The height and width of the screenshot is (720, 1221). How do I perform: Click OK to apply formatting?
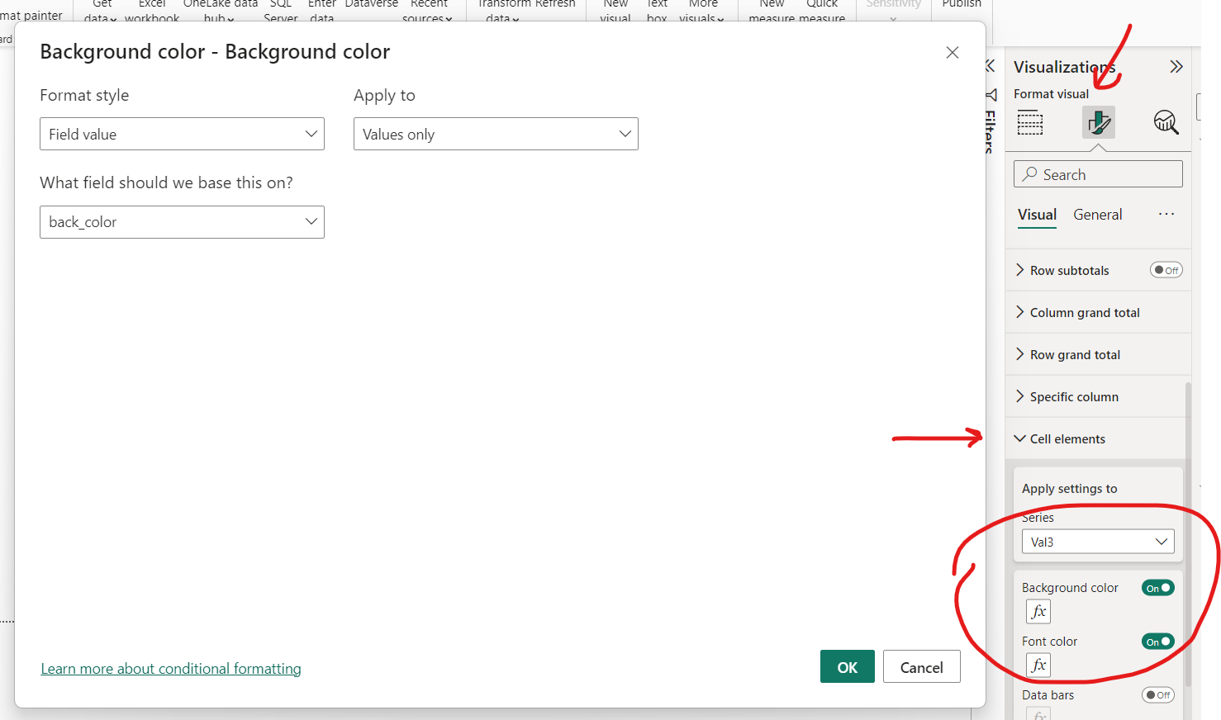[848, 667]
